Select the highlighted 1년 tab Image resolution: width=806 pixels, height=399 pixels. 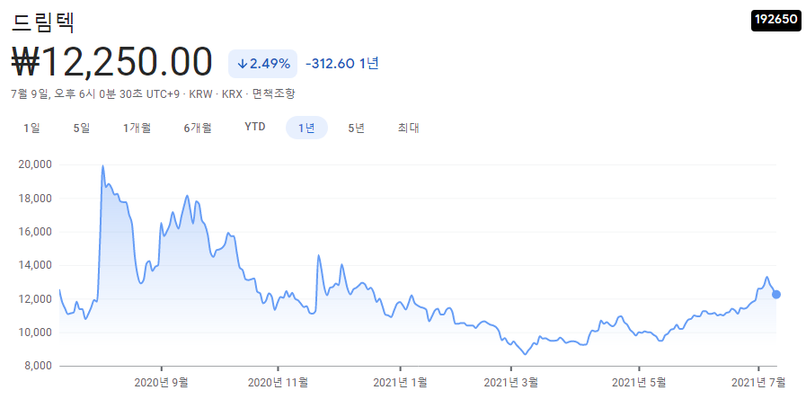[306, 128]
